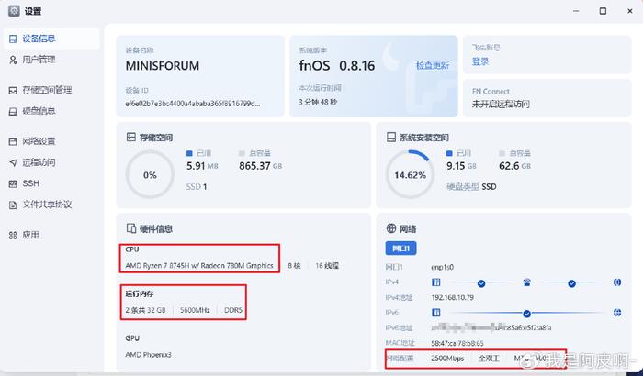Maximize the 设置 window
Screen dimensions: 643x376
coord(603,11)
